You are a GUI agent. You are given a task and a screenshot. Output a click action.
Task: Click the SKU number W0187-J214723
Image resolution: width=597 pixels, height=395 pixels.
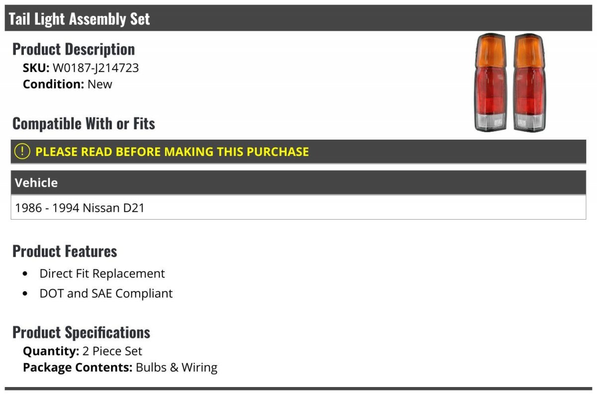coord(96,68)
